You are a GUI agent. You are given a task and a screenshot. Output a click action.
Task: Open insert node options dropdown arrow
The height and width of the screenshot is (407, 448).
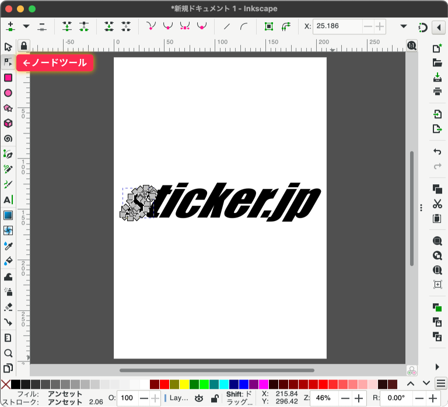click(26, 26)
